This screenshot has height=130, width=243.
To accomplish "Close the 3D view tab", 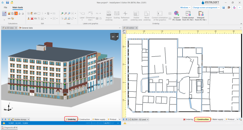I will click(16, 28).
